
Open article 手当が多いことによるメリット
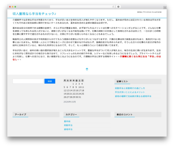130,92
